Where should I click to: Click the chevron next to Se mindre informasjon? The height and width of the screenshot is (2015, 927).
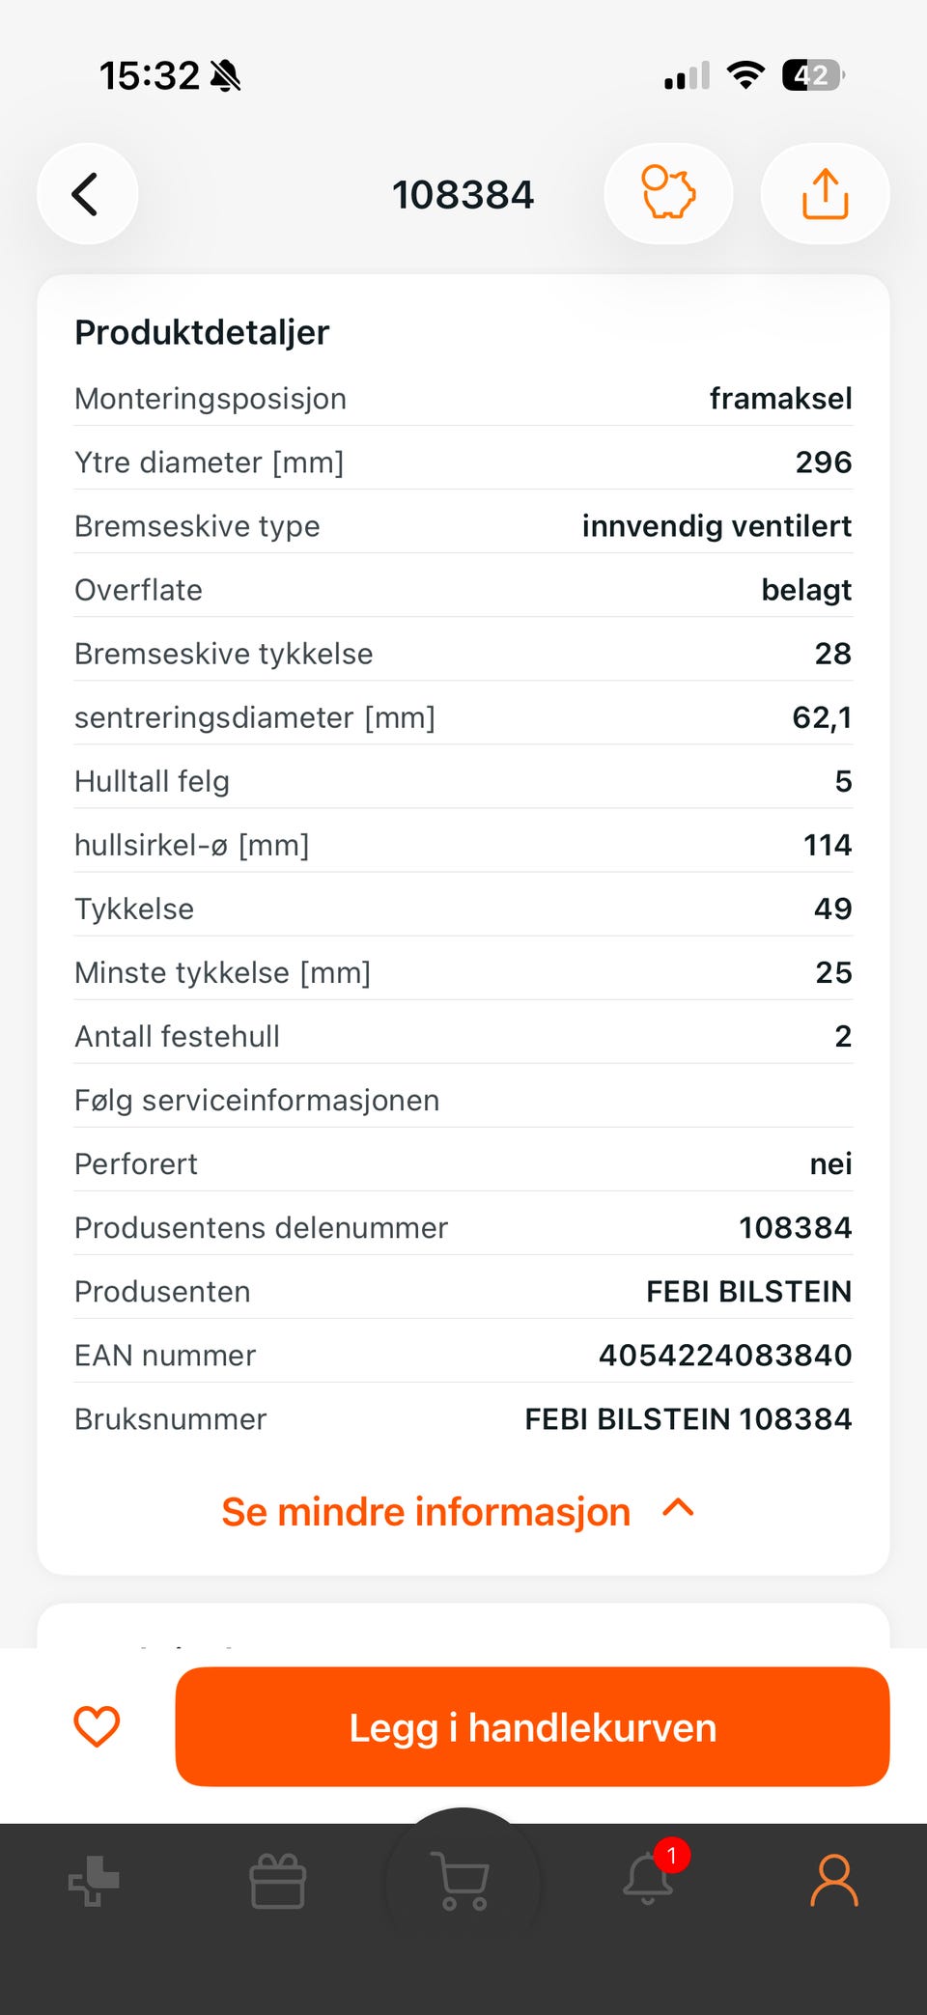point(679,1508)
